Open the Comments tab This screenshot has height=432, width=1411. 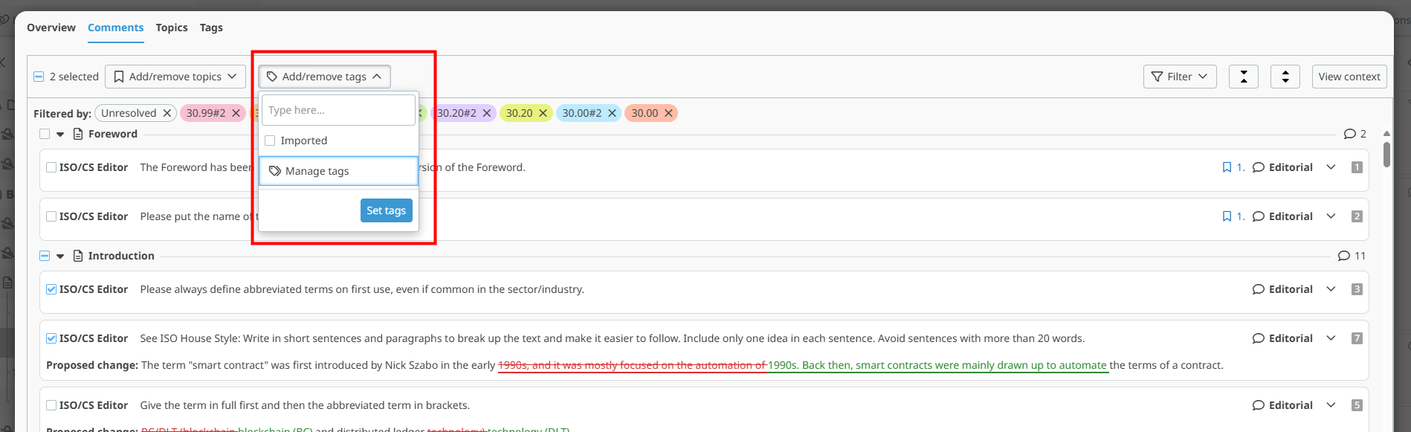tap(115, 28)
